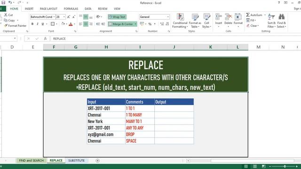Expand the Merge & Center dropdown arrow
This screenshot has width=301, height=169.
tap(135, 24)
